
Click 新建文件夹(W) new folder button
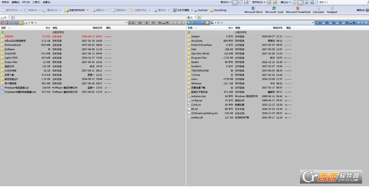75,10
